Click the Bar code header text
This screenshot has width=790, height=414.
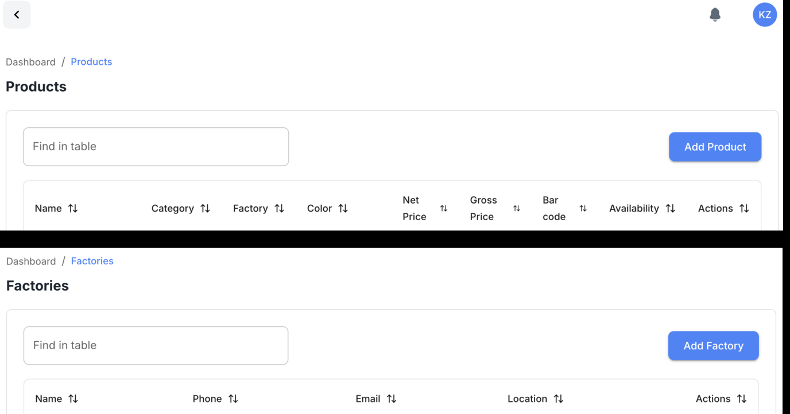(554, 208)
